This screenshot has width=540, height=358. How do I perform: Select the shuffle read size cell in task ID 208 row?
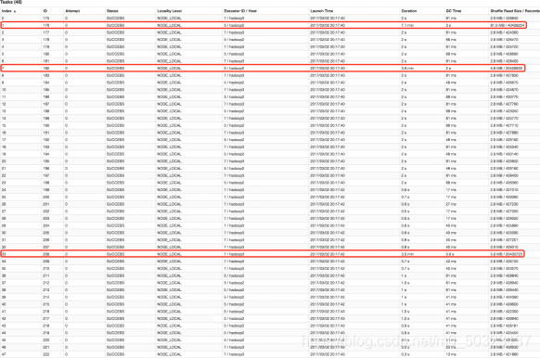click(507, 254)
